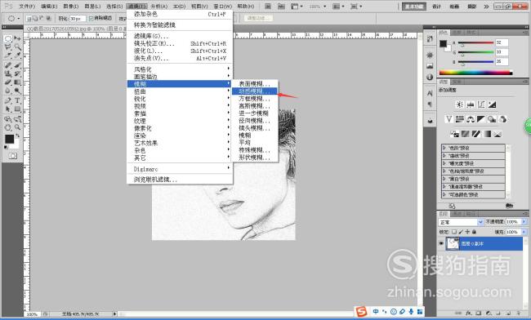531x320 pixels.
Task: Hide layer 0 copy with eye icon
Action: click(x=441, y=243)
